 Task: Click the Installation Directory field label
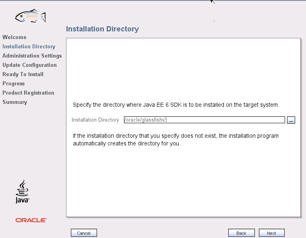click(95, 120)
